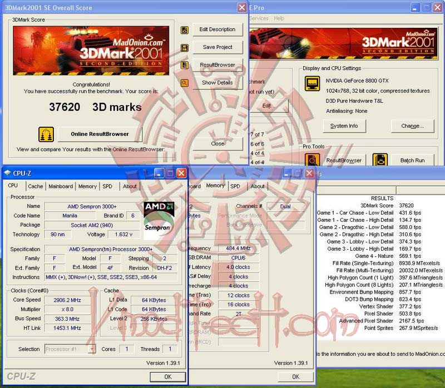Viewport: 445px width, 388px height.
Task: Click the 37620 3D marks score text
Action: coord(95,107)
